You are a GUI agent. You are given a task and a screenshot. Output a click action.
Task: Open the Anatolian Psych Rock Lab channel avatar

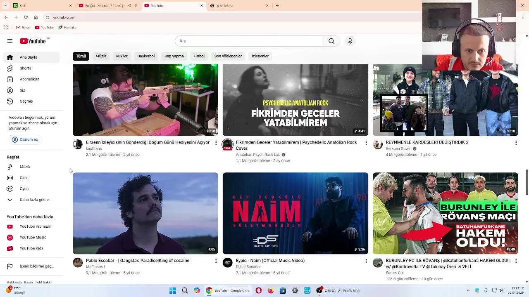click(228, 145)
